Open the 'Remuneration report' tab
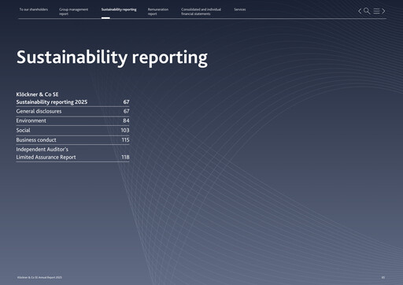Viewport: 403px width, 285px height. (158, 12)
